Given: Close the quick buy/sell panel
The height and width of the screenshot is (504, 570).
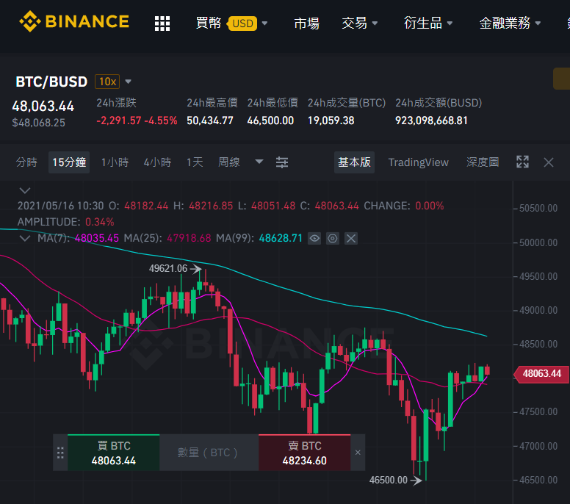Looking at the screenshot, I should (358, 453).
